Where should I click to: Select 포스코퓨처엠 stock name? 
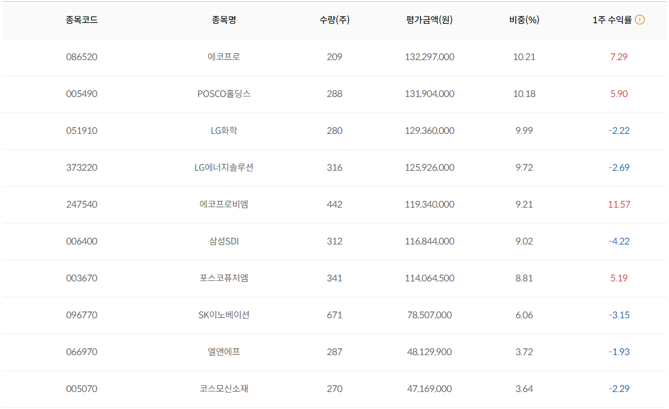point(224,278)
